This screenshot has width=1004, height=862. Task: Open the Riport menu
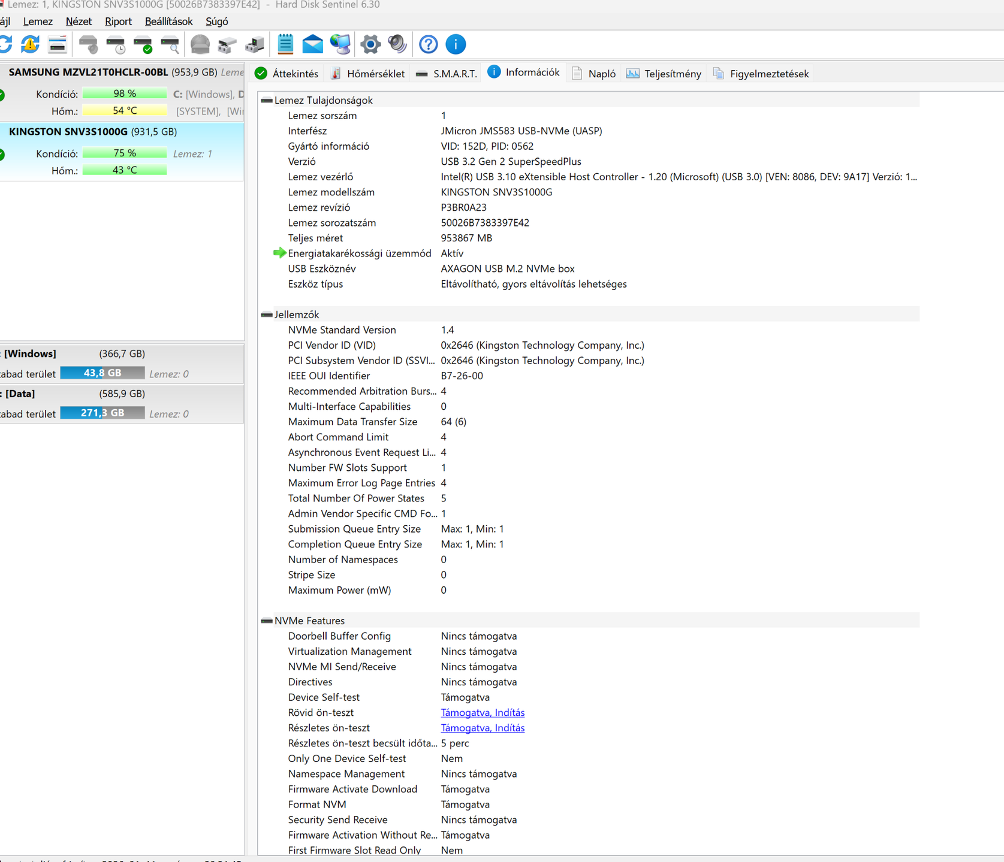pos(118,22)
